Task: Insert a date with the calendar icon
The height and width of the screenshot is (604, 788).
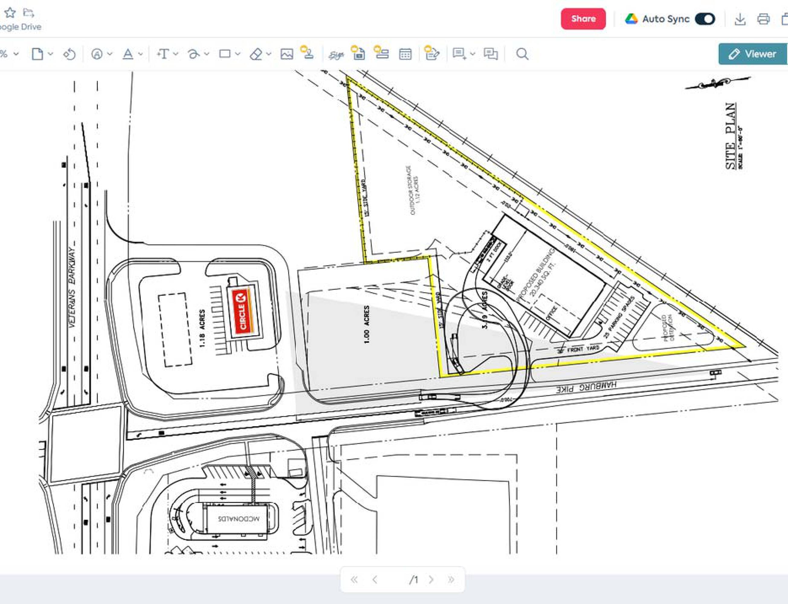Action: (405, 54)
